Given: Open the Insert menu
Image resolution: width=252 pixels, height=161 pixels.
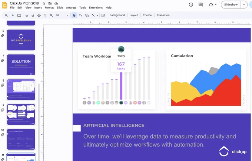Looking at the screenshot, I should 38,8.
